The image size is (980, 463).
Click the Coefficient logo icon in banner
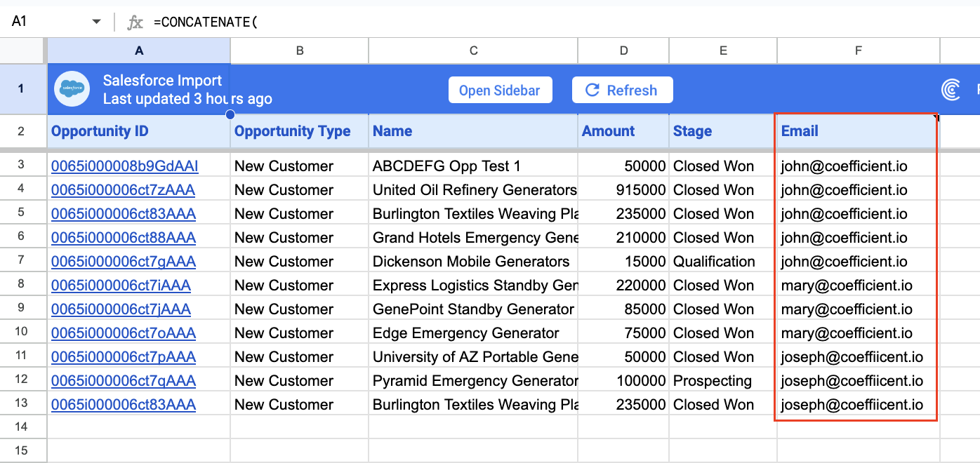(951, 90)
